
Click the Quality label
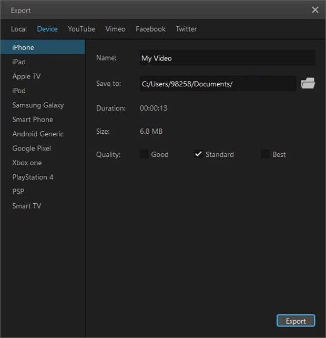pyautogui.click(x=108, y=155)
